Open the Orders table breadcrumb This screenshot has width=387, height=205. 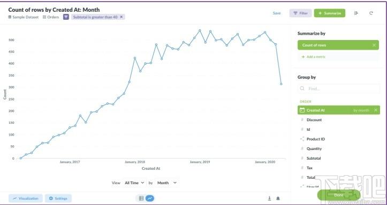51,17
